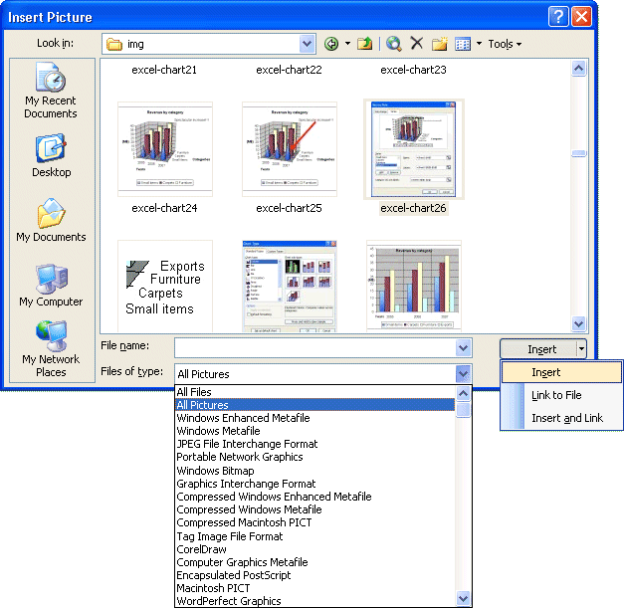This screenshot has width=624, height=608.
Task: Click the img folder icon in Look in
Action: click(x=114, y=44)
